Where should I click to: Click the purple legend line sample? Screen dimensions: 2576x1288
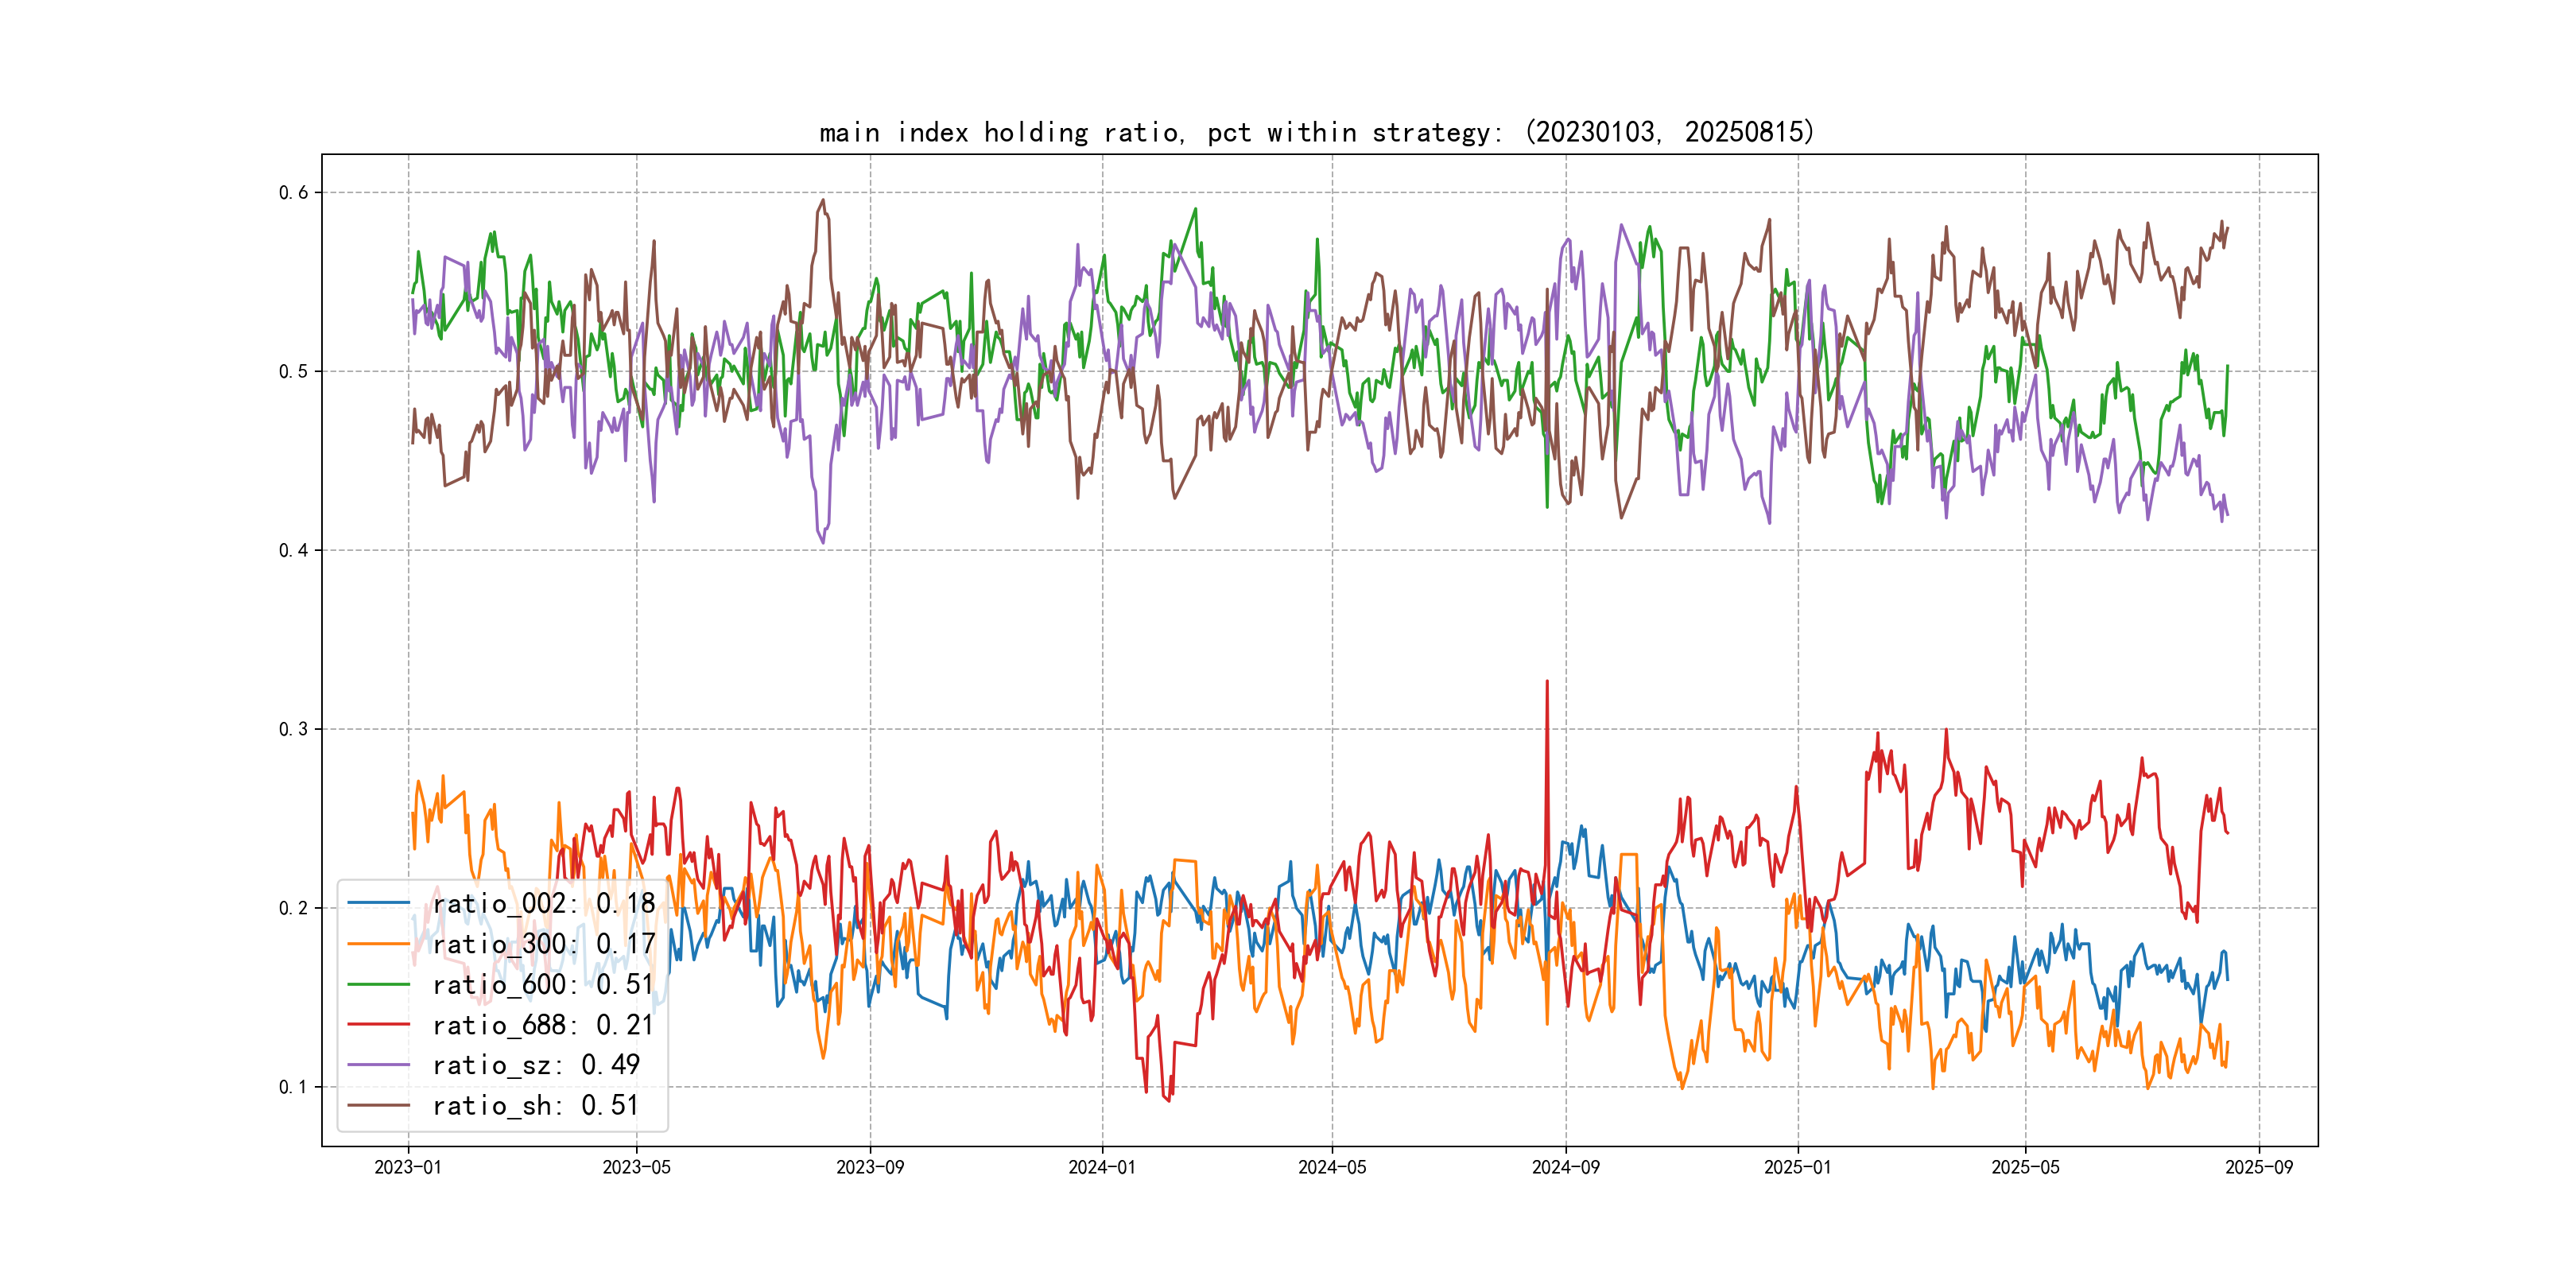pyautogui.click(x=379, y=1065)
